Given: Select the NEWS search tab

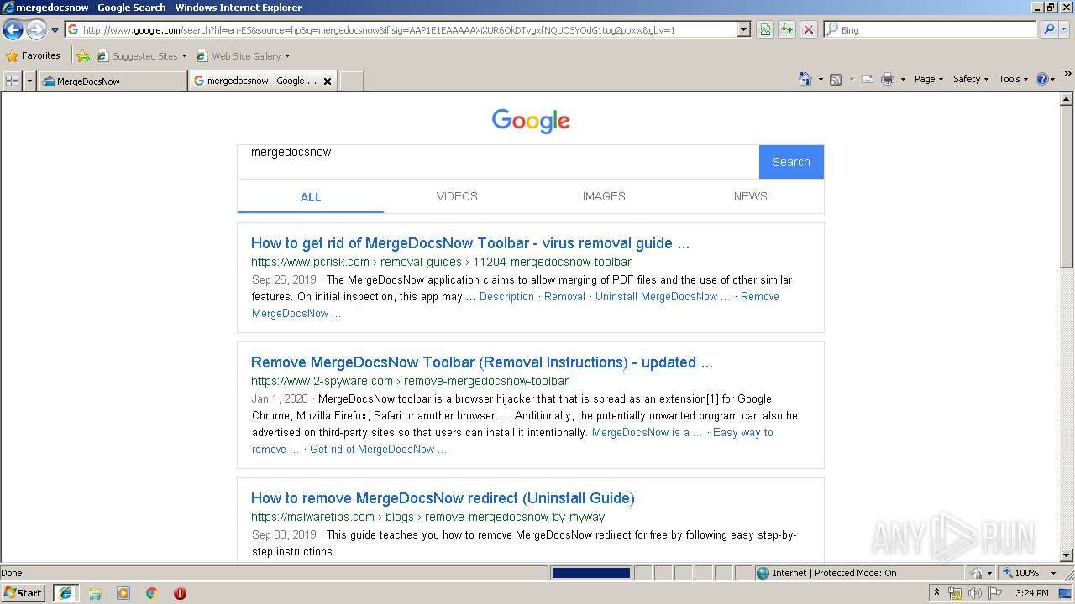Looking at the screenshot, I should coord(750,196).
